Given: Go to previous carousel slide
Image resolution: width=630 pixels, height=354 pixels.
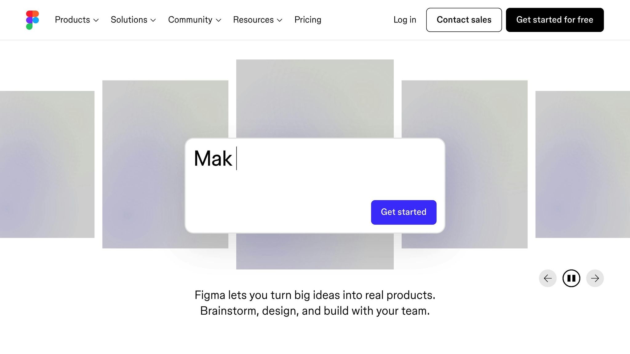Looking at the screenshot, I should tap(548, 278).
